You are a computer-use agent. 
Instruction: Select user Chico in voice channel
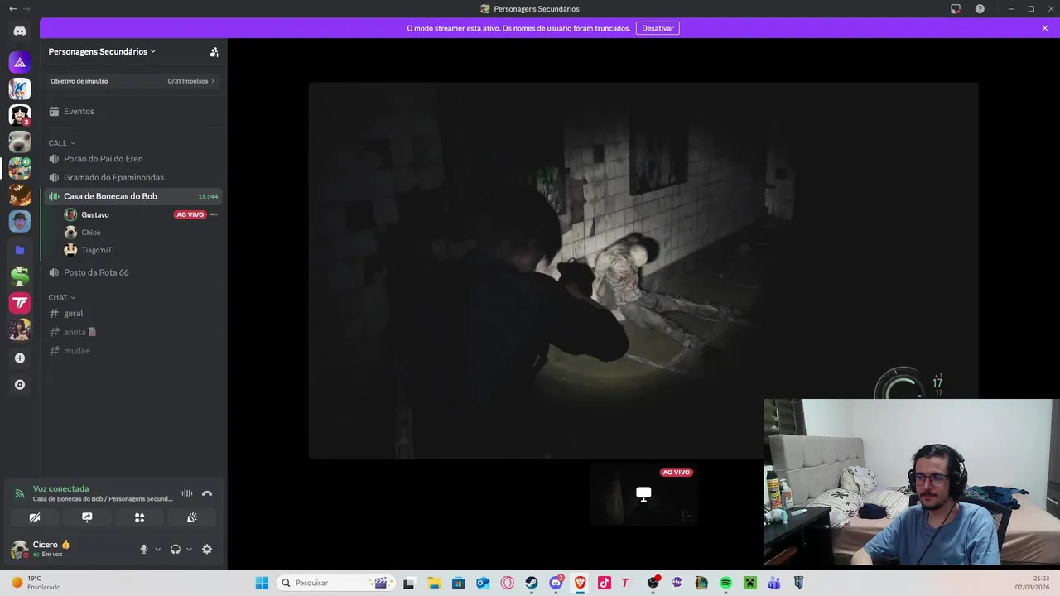point(91,233)
